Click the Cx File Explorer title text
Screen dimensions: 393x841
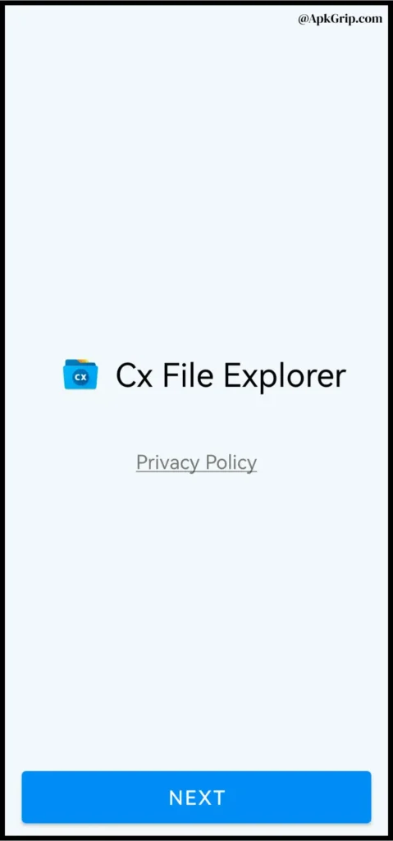coord(231,375)
